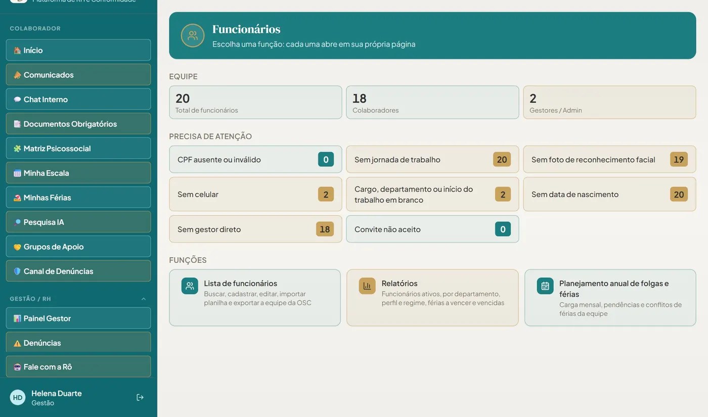Open the Comunicados menu item

(78, 75)
